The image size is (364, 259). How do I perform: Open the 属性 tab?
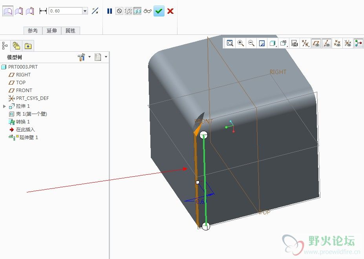pos(71,31)
